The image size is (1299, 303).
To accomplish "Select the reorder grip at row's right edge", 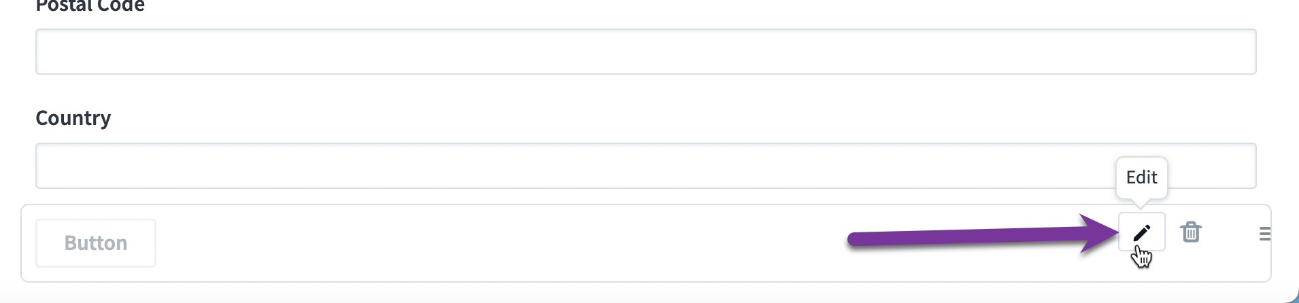I will 1265,234.
